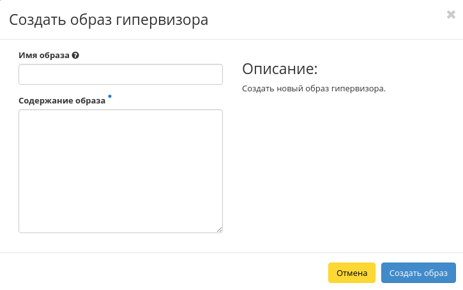463x290 pixels.
Task: Click the blue required asterisk near Содержание образа
Action: [x=109, y=97]
